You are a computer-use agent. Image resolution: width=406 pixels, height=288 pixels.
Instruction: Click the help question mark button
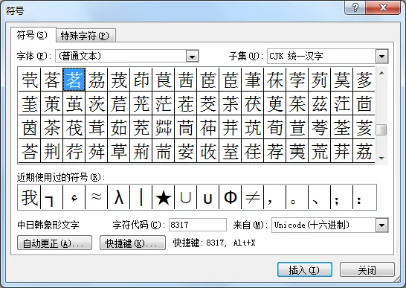[x=355, y=7]
